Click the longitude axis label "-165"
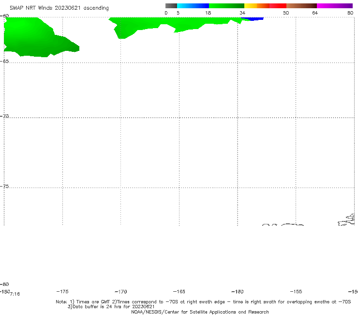Screen dimensions: 358x315 (x=179, y=291)
